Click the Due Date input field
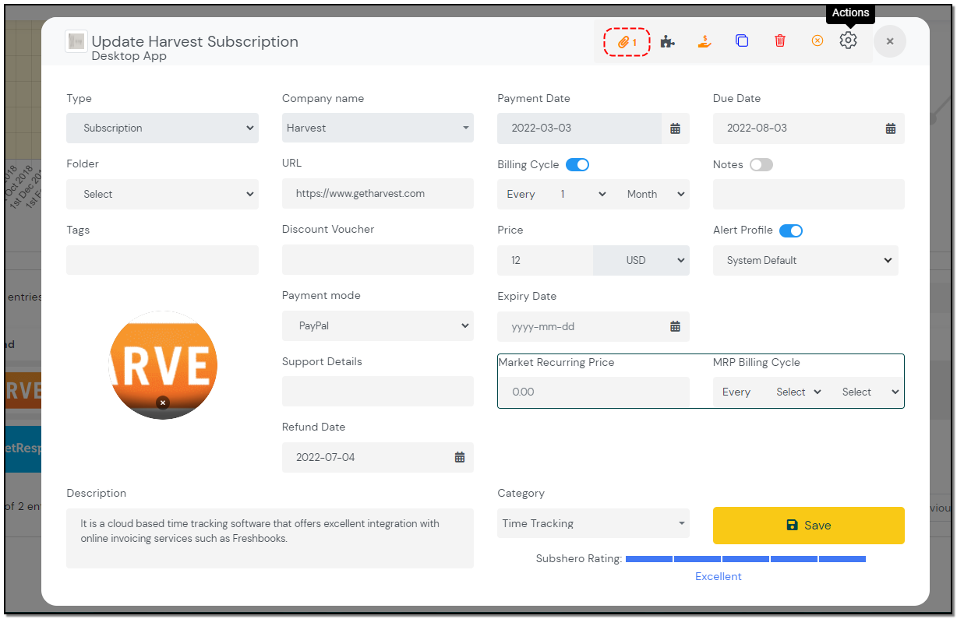957x619 pixels. [795, 128]
